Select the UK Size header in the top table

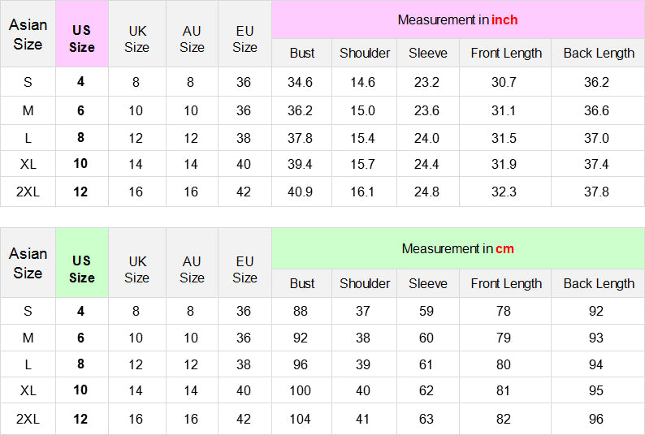point(137,39)
